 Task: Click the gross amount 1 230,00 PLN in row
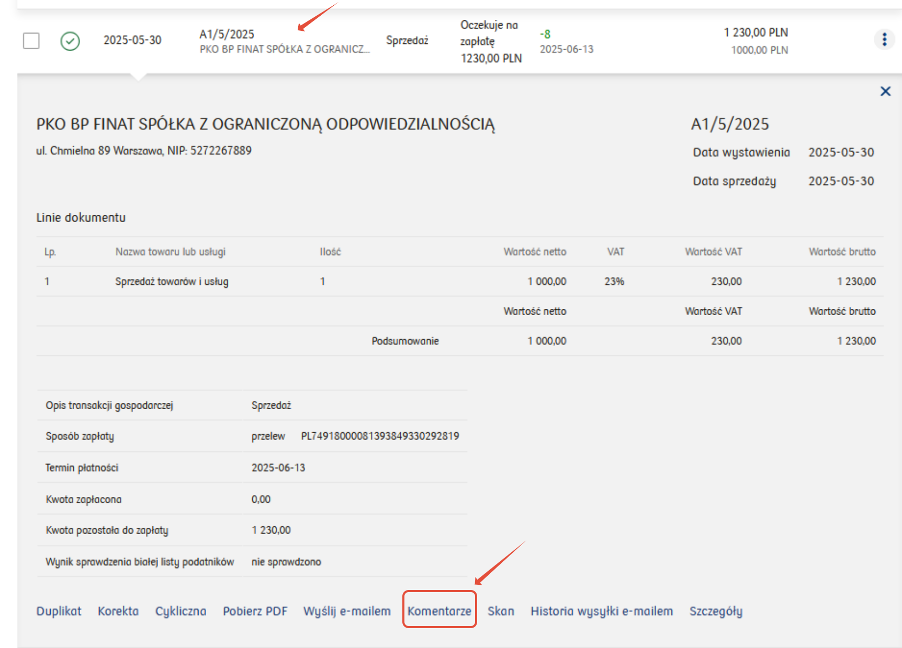756,32
